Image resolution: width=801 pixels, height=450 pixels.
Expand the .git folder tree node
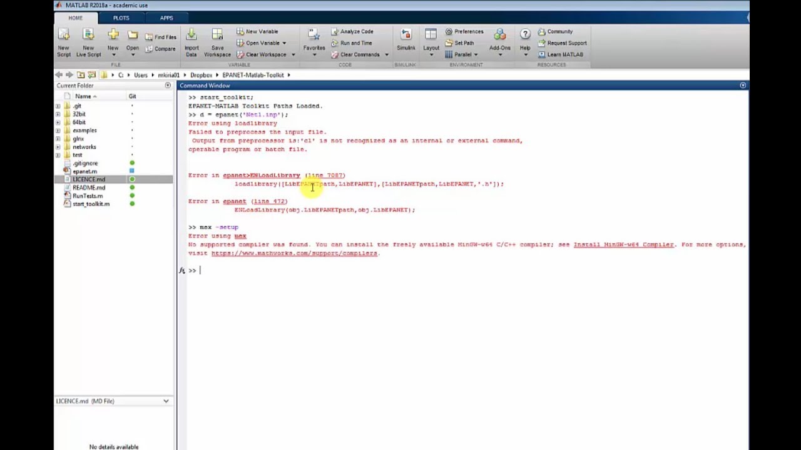(x=58, y=106)
